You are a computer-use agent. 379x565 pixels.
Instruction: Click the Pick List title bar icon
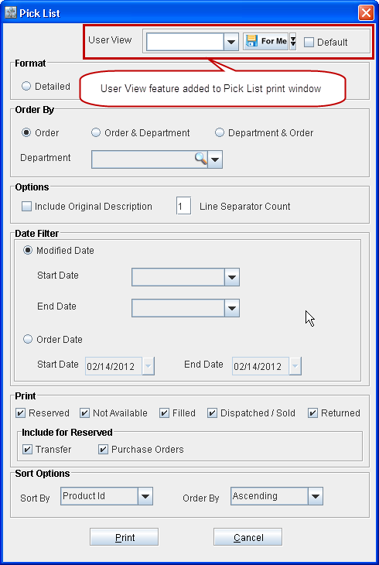coord(11,13)
